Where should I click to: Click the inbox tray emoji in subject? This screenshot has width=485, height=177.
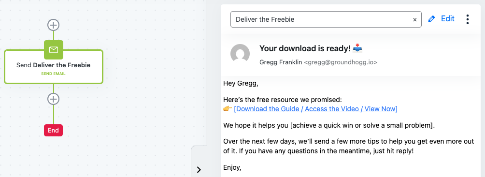[x=357, y=48]
